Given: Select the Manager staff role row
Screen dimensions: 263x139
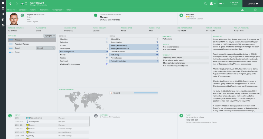Looking at the screenshot, I should (32, 40).
